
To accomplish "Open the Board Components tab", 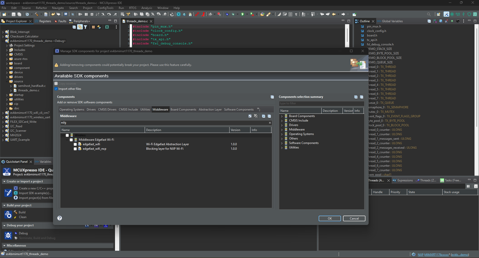I will (183, 109).
